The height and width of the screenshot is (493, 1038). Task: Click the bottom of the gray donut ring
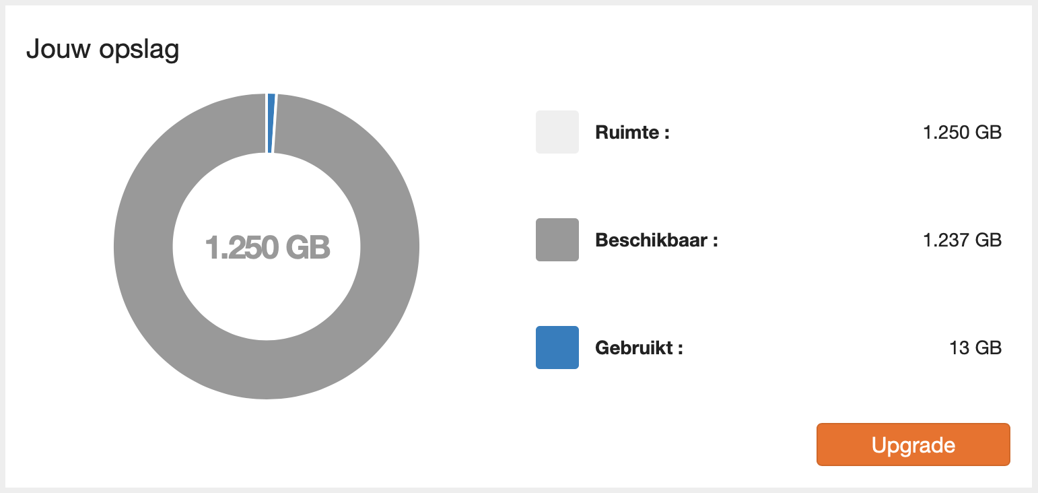point(267,370)
